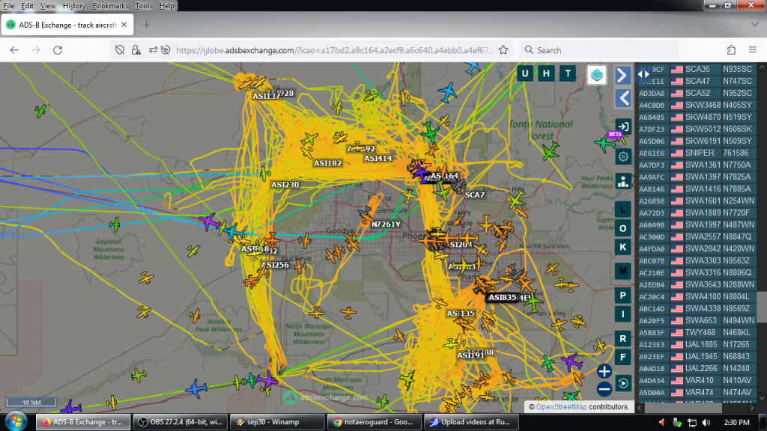767x431 pixels.
Task: Toggle the T map button
Action: [x=568, y=74]
